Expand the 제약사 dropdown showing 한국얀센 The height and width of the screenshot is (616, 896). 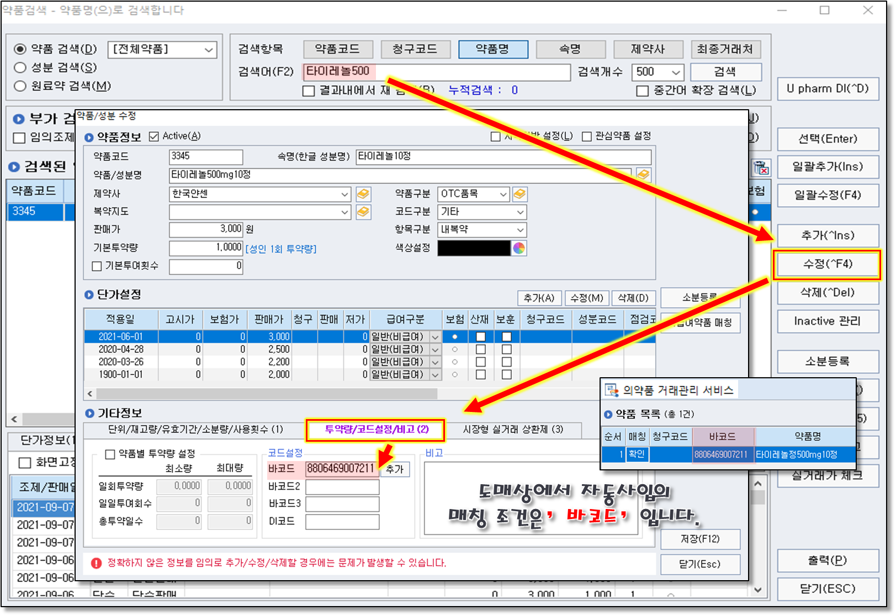(344, 194)
